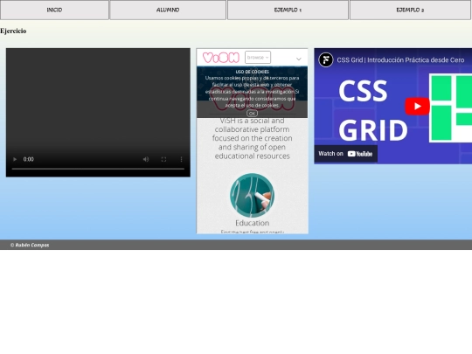Open the CSS Grid video title link

pos(400,60)
